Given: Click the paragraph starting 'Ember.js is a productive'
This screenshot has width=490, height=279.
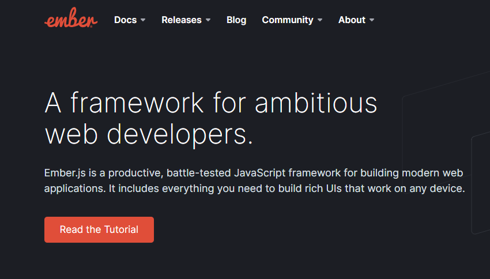Looking at the screenshot, I should tap(255, 180).
